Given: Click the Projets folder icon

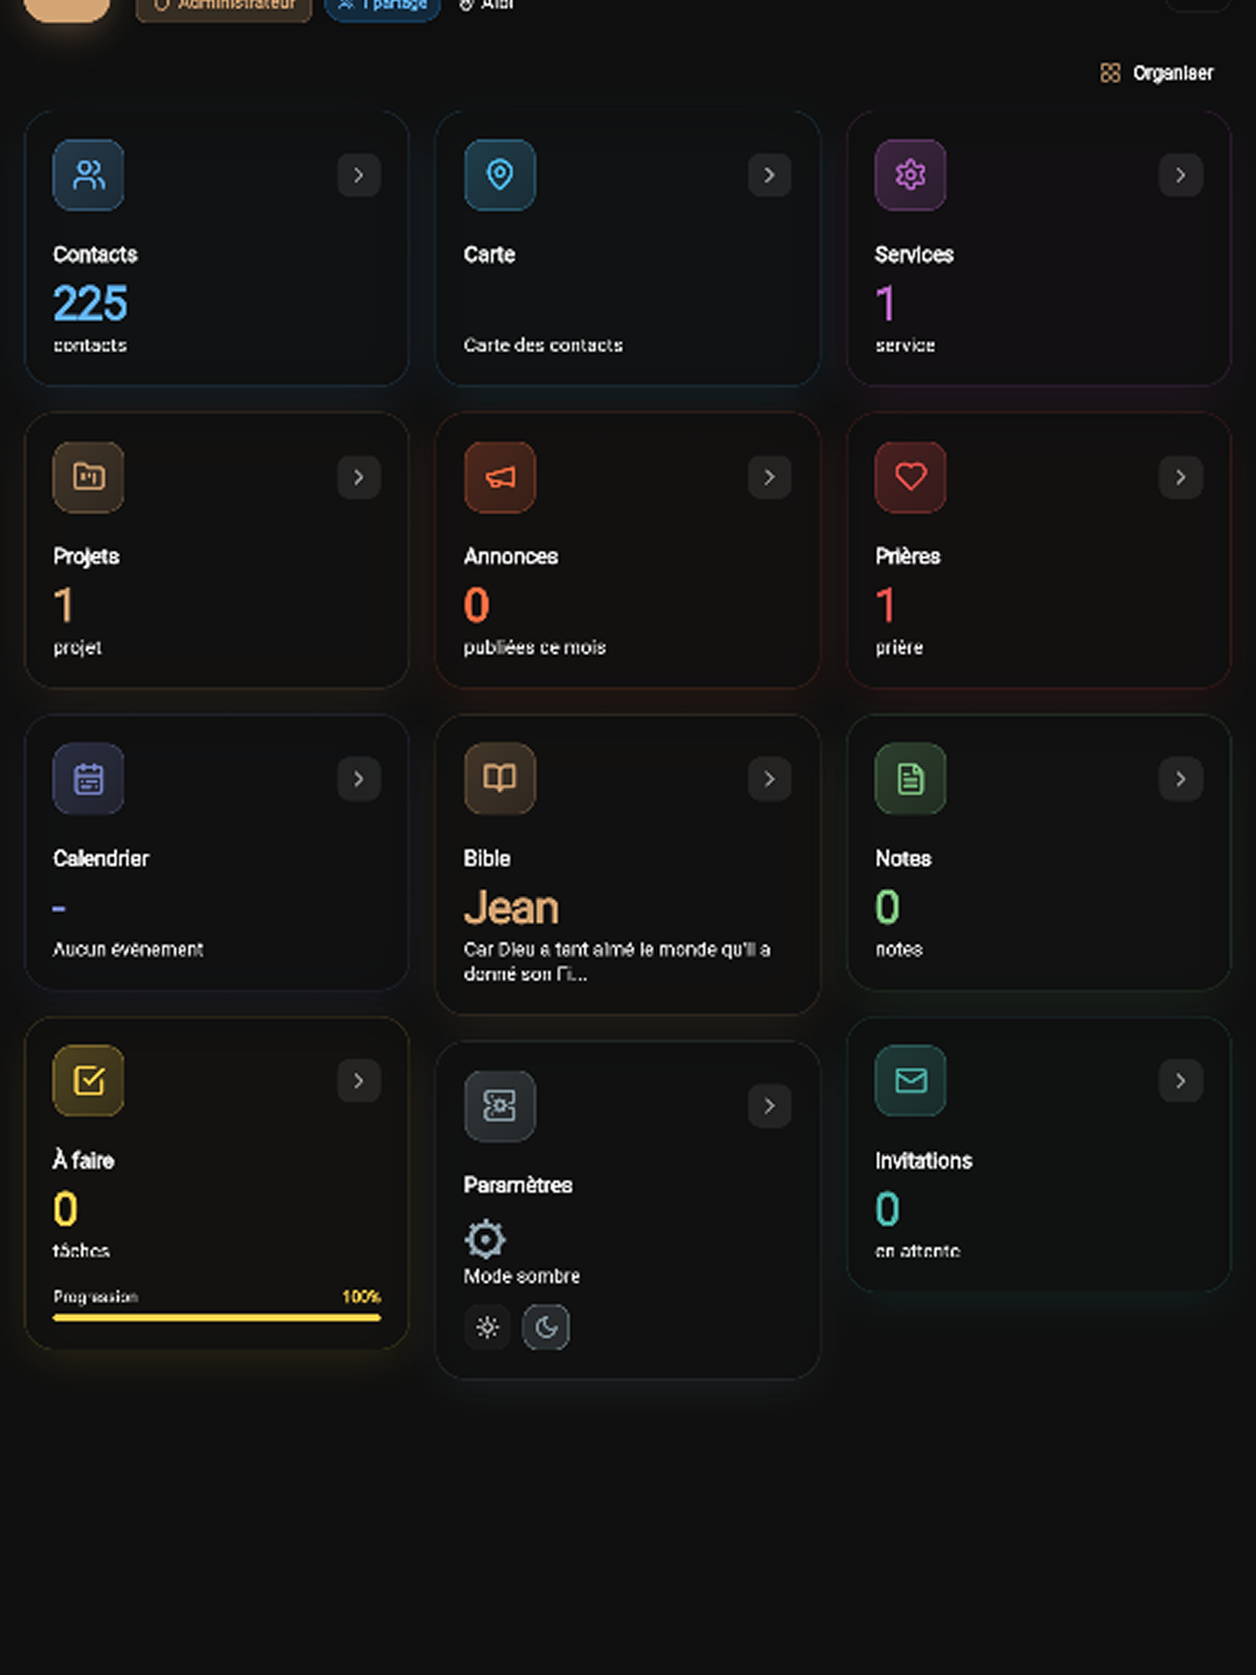Looking at the screenshot, I should coord(89,477).
